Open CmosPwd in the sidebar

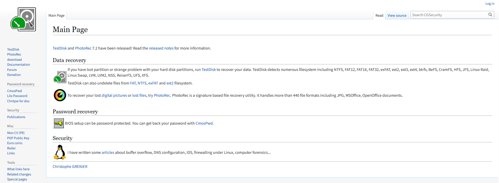pos(14,91)
